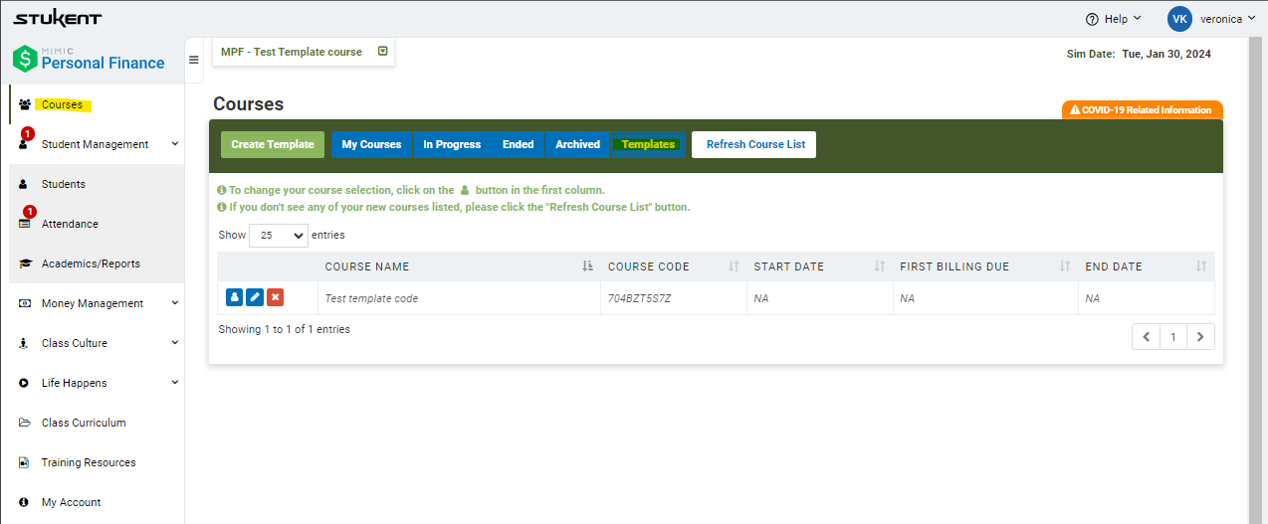The height and width of the screenshot is (524, 1268).
Task: Click the Attendance calendar icon
Action: click(25, 224)
